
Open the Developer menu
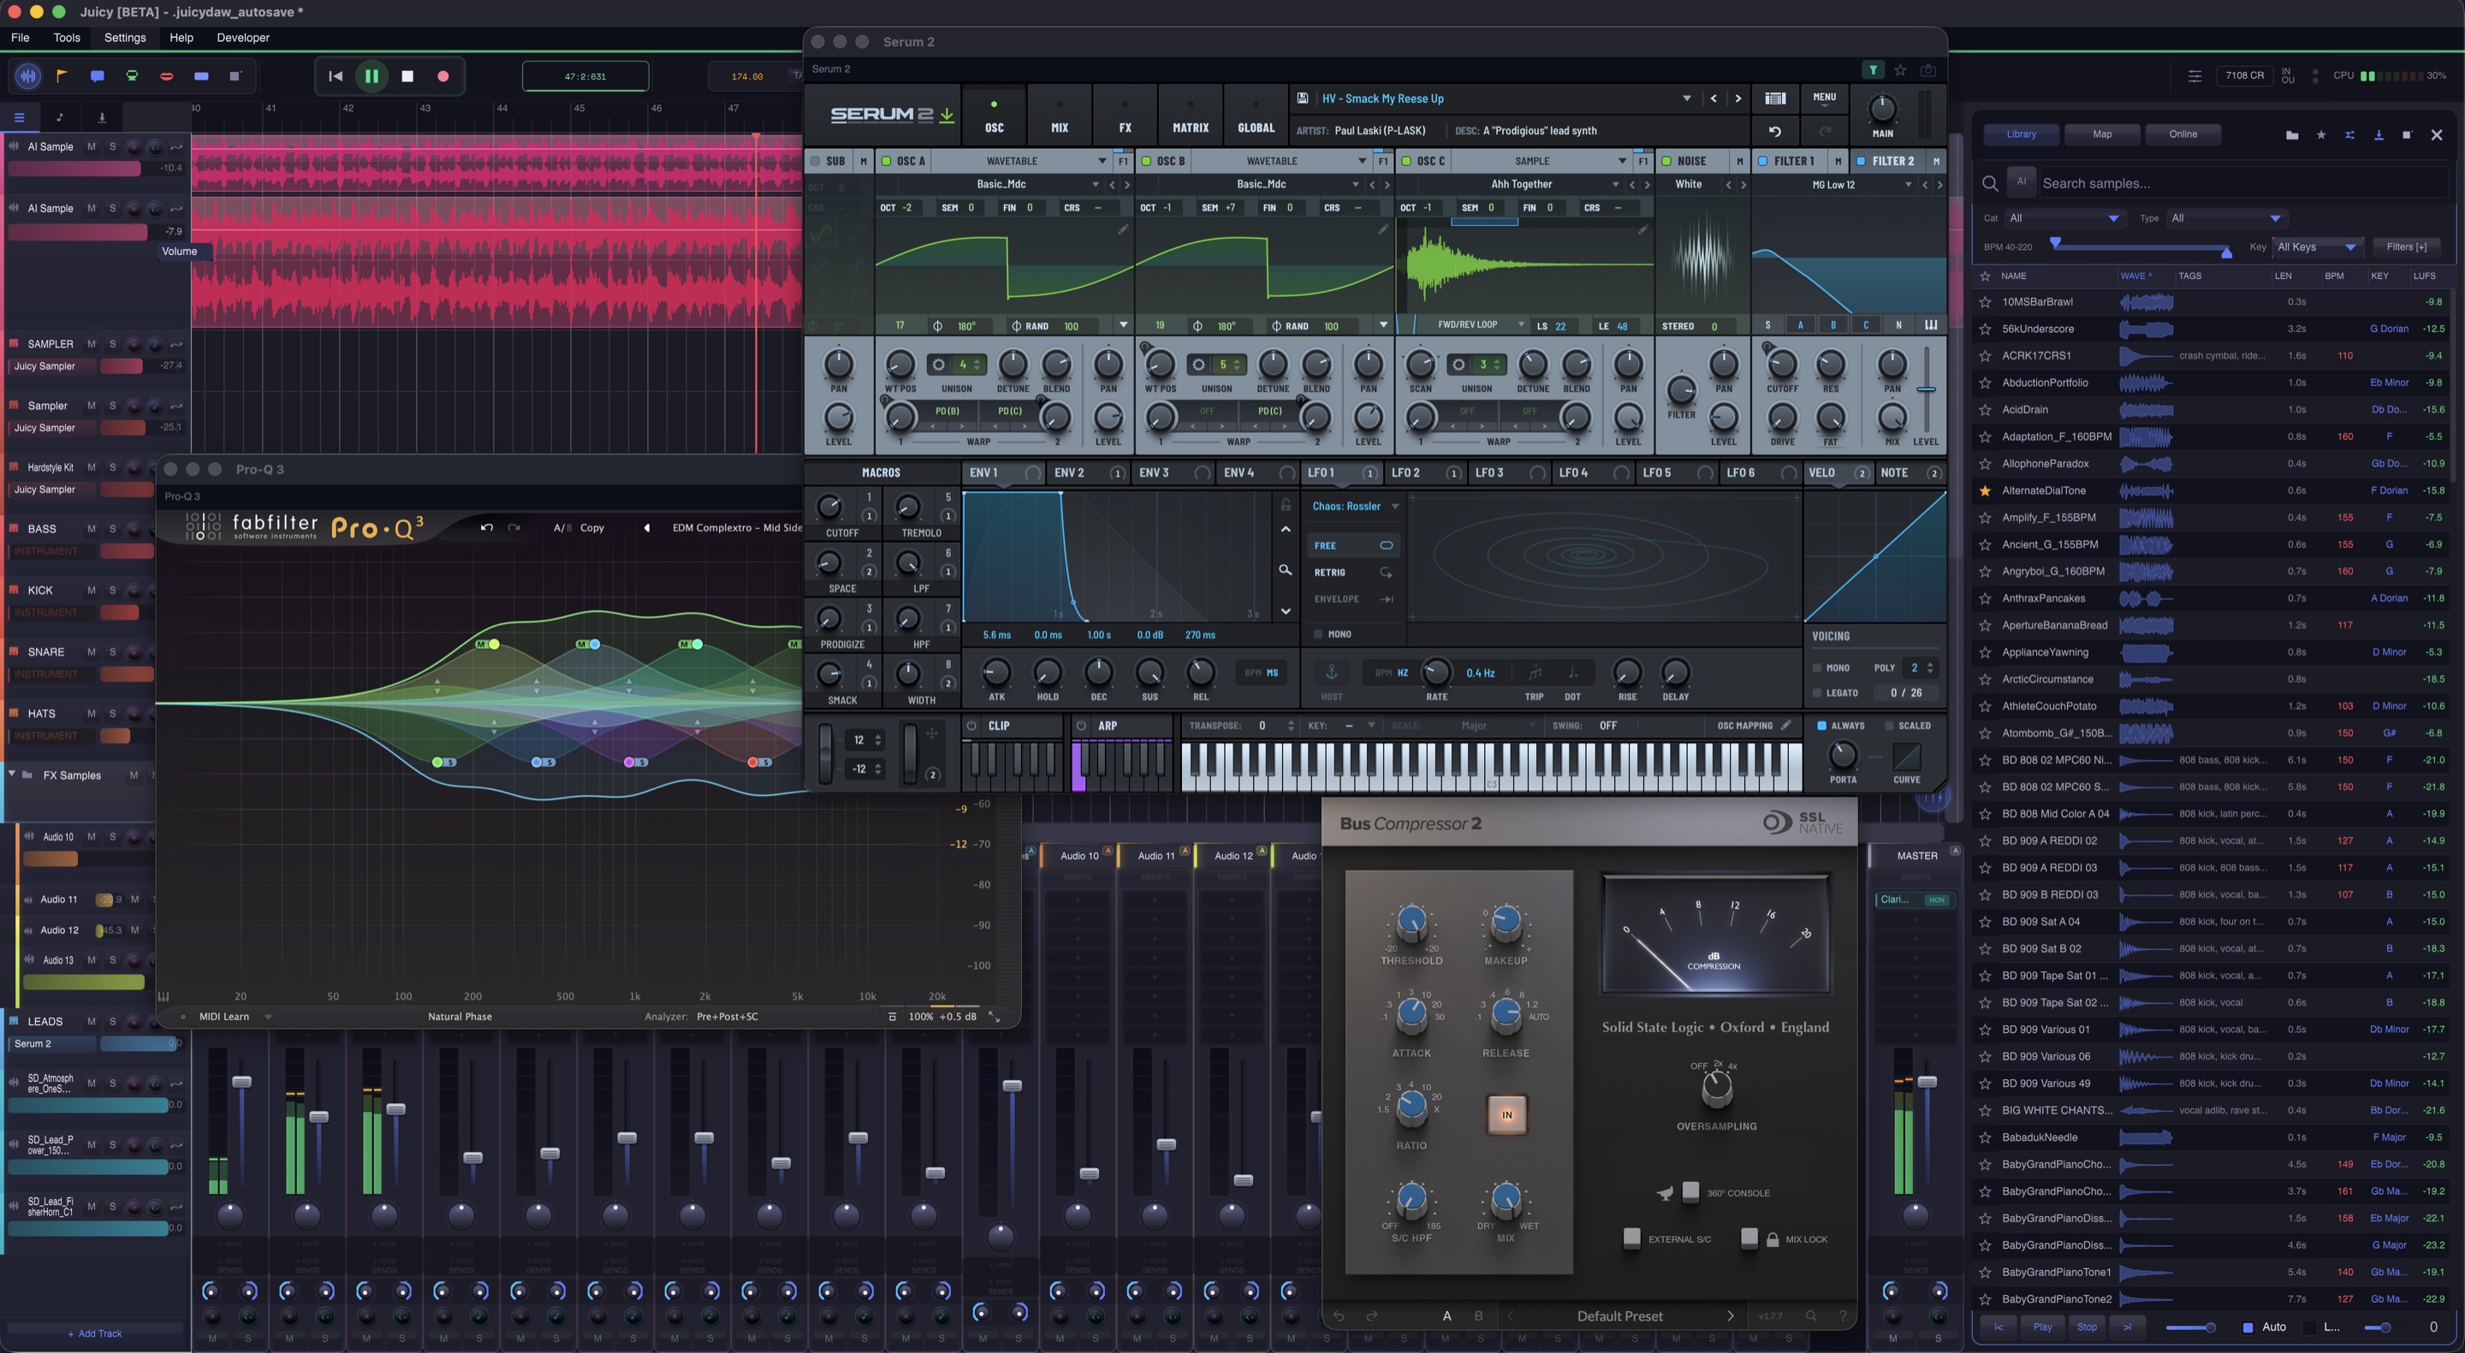click(x=243, y=38)
